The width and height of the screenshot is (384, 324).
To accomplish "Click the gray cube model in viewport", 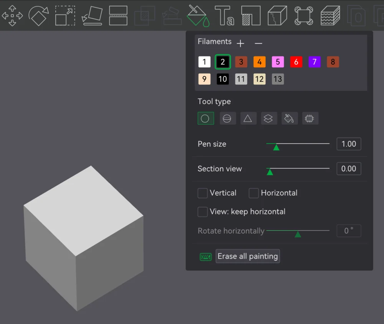I will (83, 238).
